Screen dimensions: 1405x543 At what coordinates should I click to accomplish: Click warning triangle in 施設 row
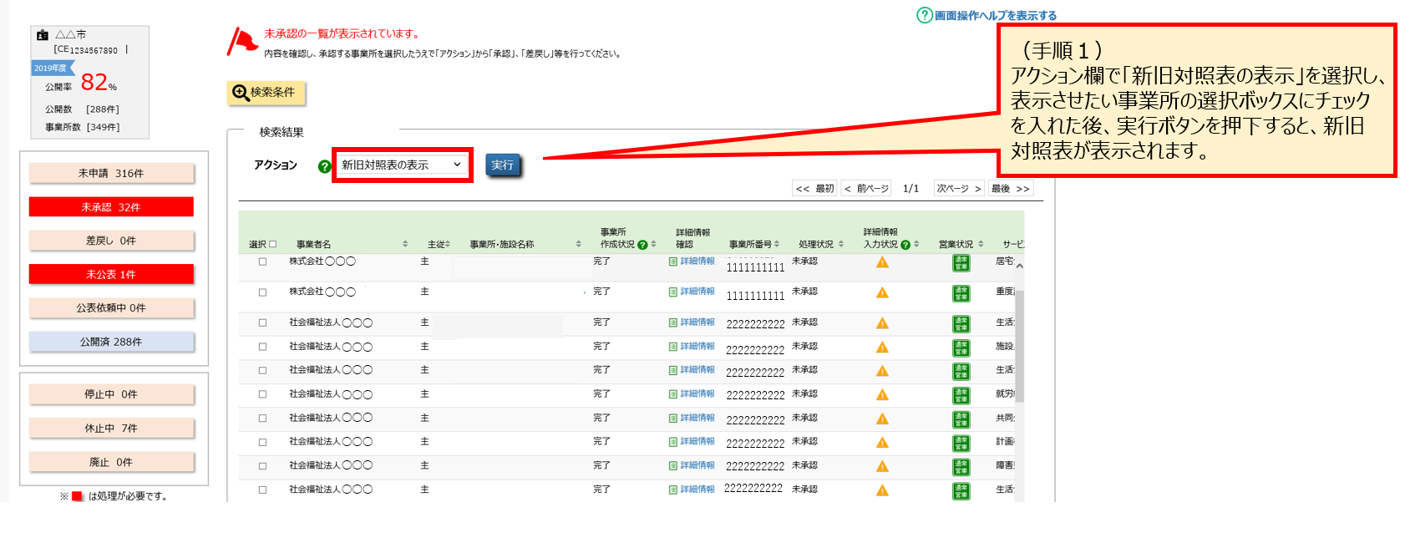[882, 348]
